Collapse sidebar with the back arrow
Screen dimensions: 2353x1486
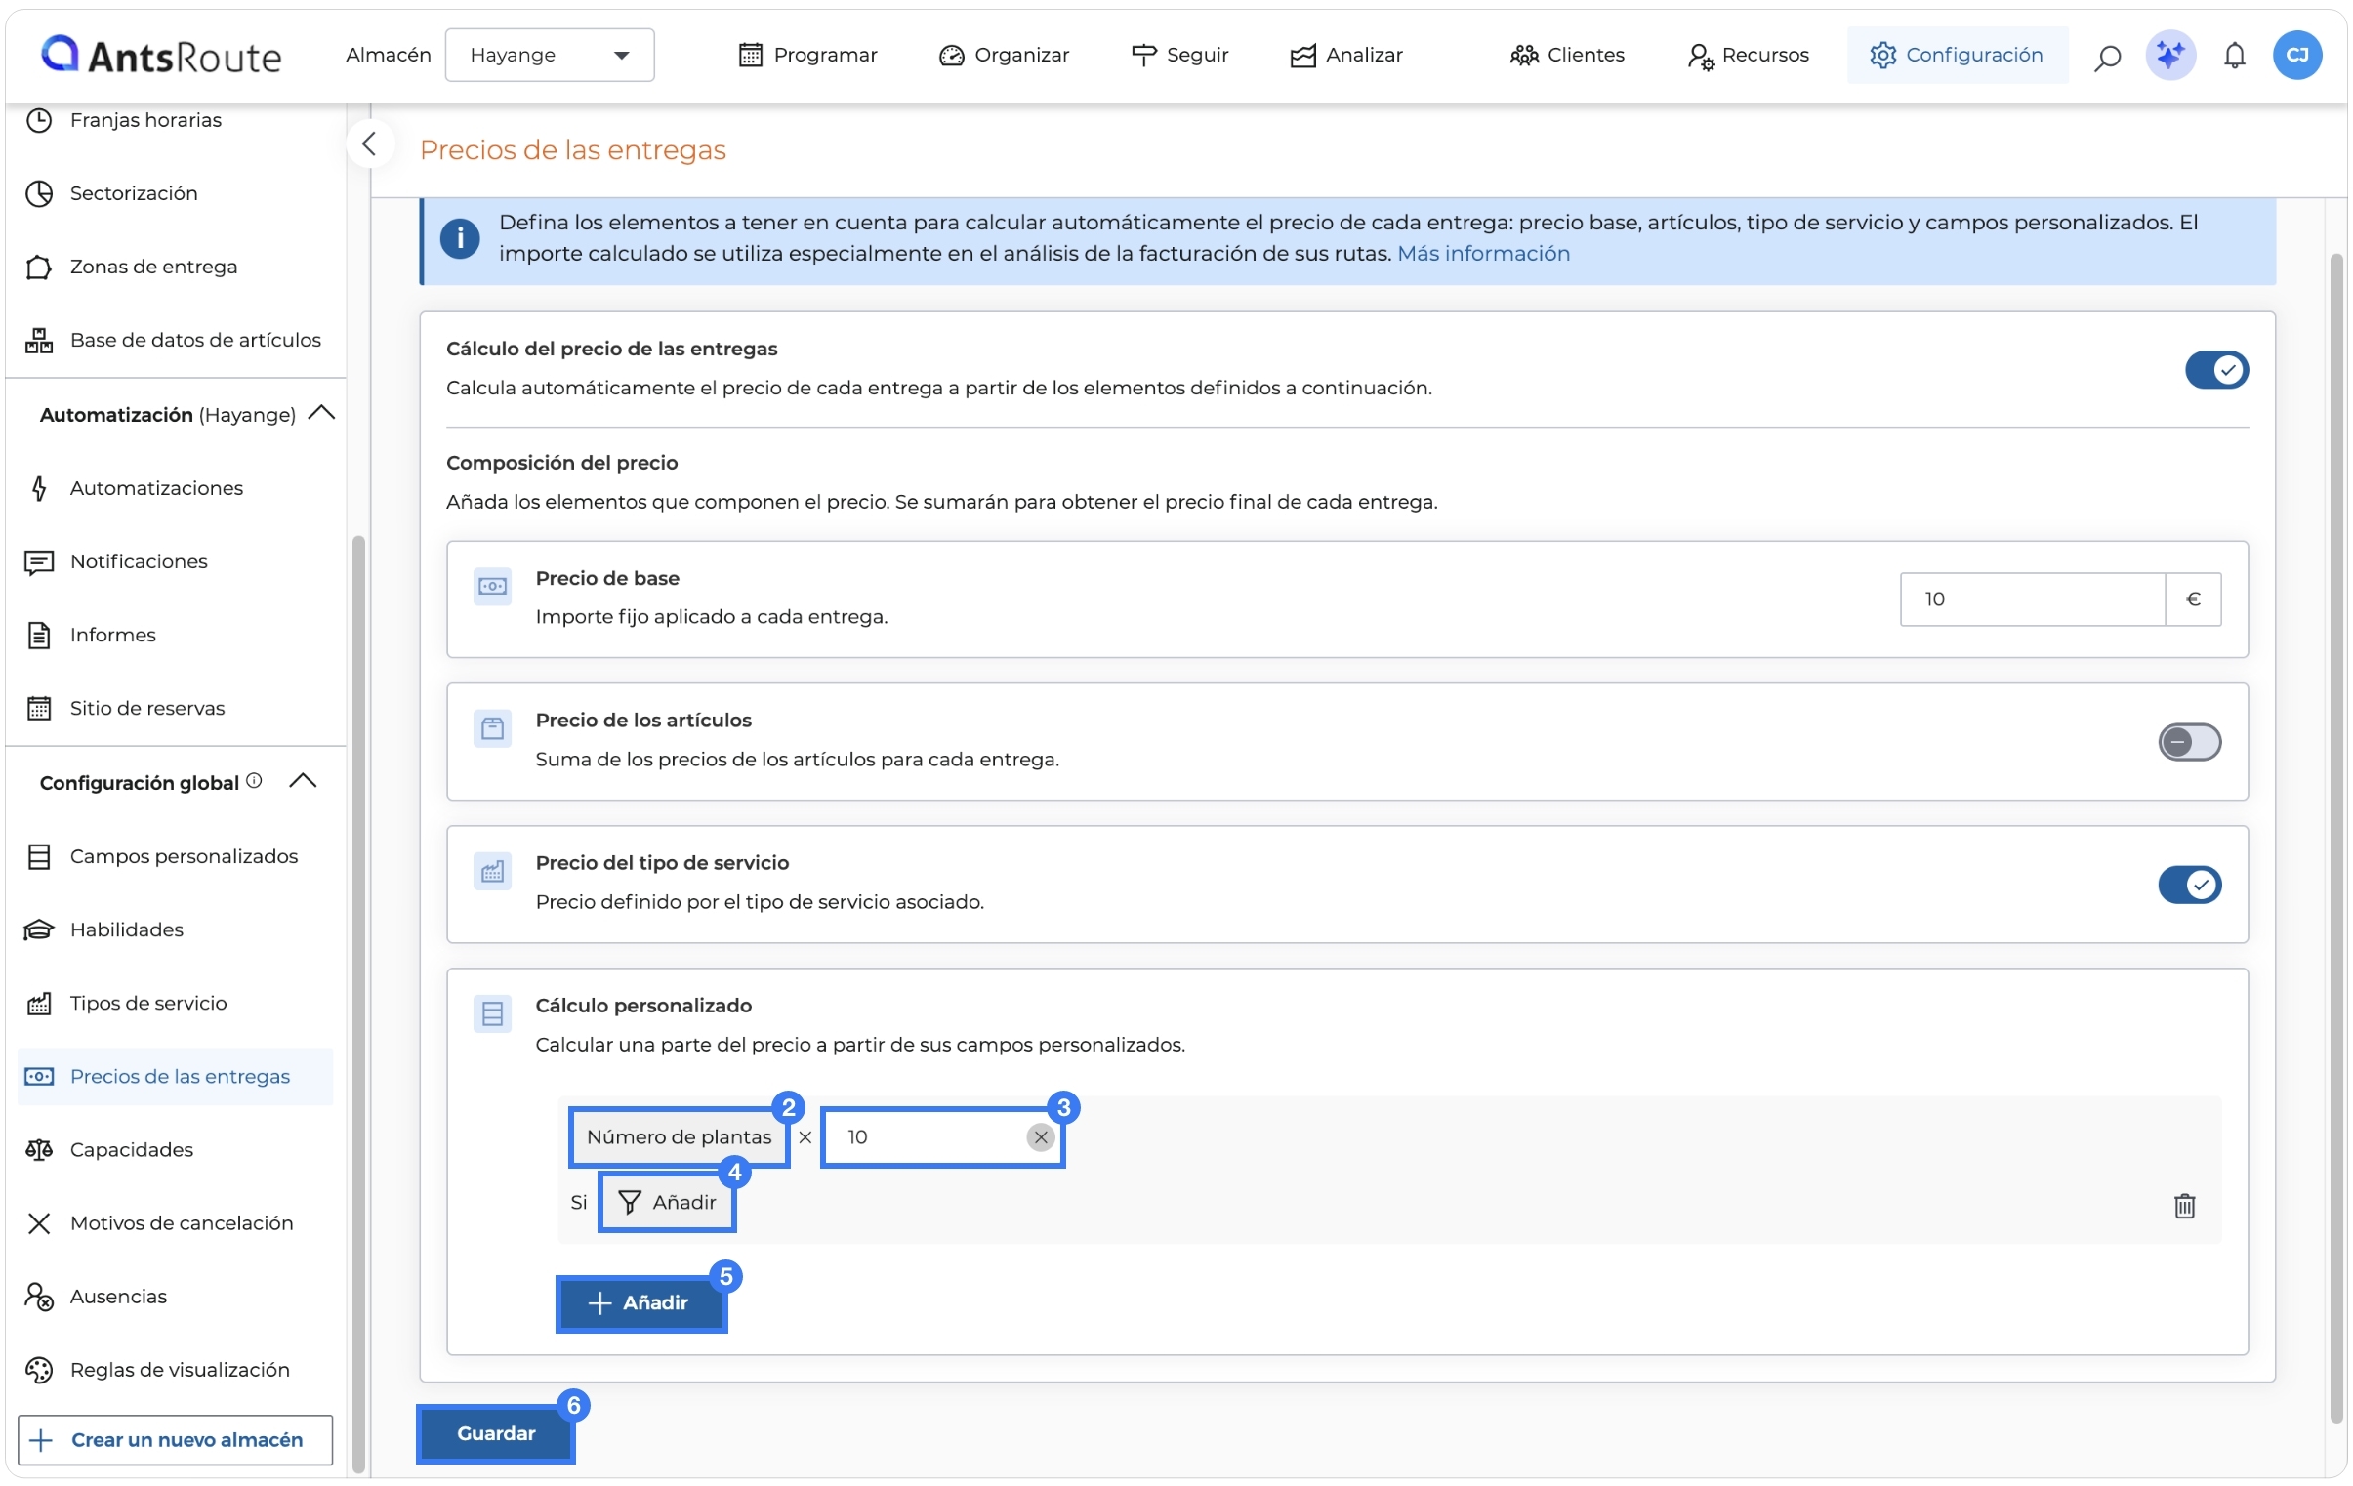click(369, 144)
